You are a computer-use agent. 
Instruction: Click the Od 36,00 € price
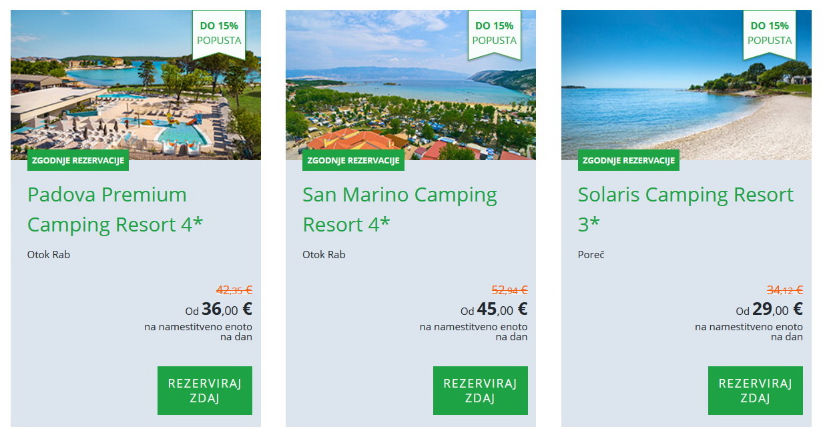coord(219,310)
